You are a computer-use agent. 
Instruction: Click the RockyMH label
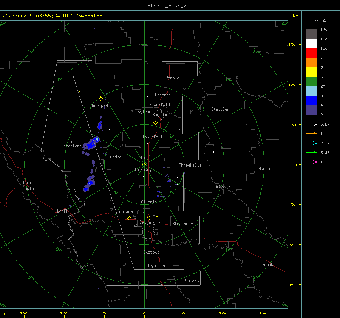click(100, 106)
